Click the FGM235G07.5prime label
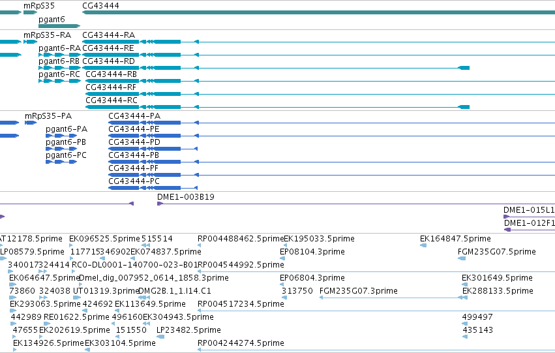Screen dimensions: 555x353 (x=496, y=252)
